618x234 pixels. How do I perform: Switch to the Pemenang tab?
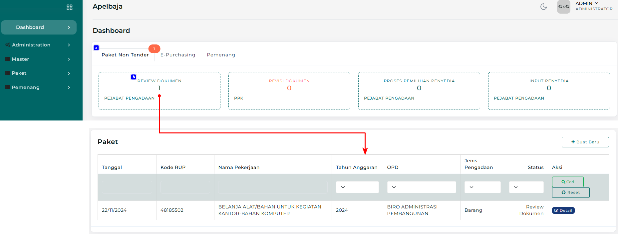click(x=221, y=55)
